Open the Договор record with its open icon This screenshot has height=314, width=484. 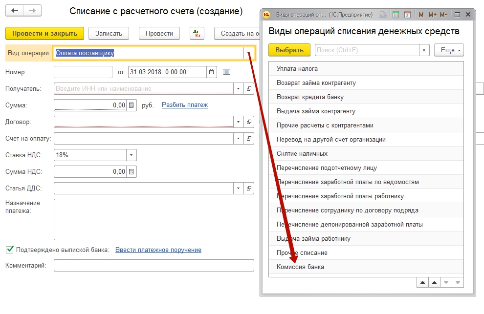click(249, 122)
